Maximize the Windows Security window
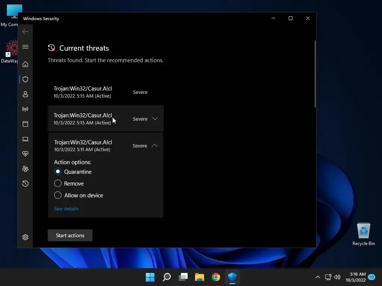The height and width of the screenshot is (286, 382). pyautogui.click(x=290, y=18)
